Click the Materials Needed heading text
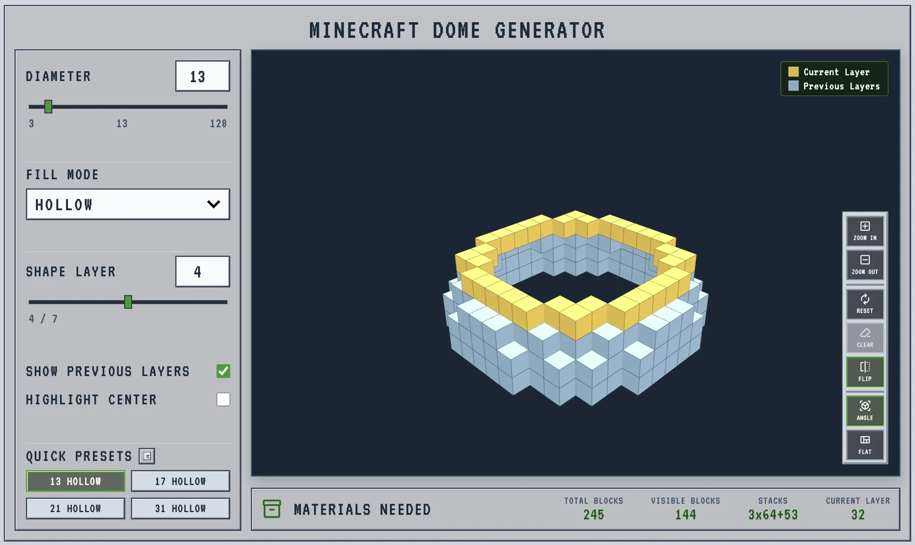 pos(362,509)
